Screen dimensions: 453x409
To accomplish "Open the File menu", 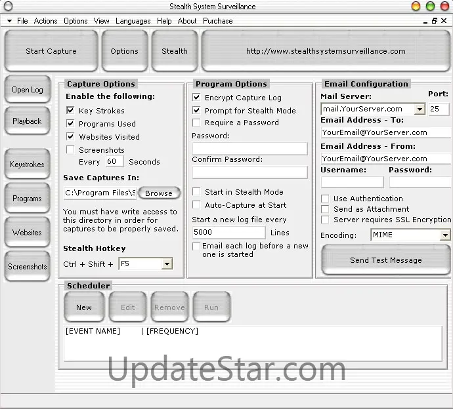I will tap(22, 21).
